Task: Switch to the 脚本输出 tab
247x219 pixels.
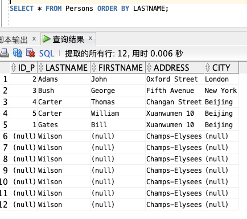Action: (14, 40)
